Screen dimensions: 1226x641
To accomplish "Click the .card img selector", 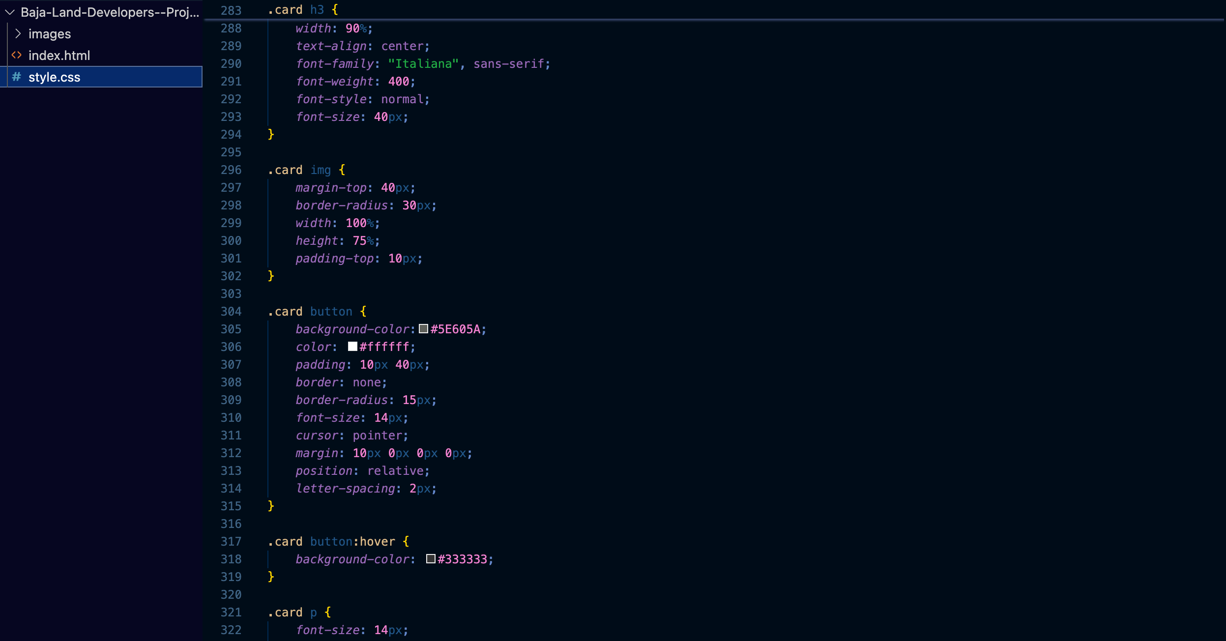I will click(x=300, y=170).
